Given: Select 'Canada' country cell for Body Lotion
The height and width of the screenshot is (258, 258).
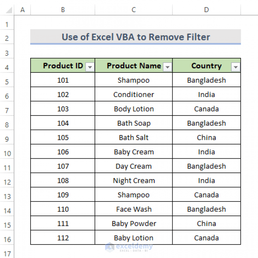Looking at the screenshot, I should point(207,109).
